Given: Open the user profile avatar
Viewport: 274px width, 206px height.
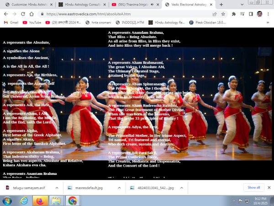Looking at the screenshot, I should click(x=259, y=14).
